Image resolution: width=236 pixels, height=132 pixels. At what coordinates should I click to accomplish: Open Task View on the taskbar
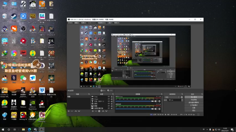(x=14, y=129)
